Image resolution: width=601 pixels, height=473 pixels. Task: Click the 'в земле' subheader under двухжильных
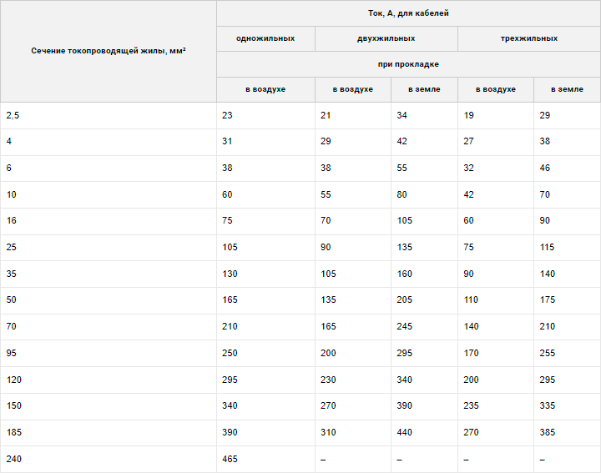(424, 89)
